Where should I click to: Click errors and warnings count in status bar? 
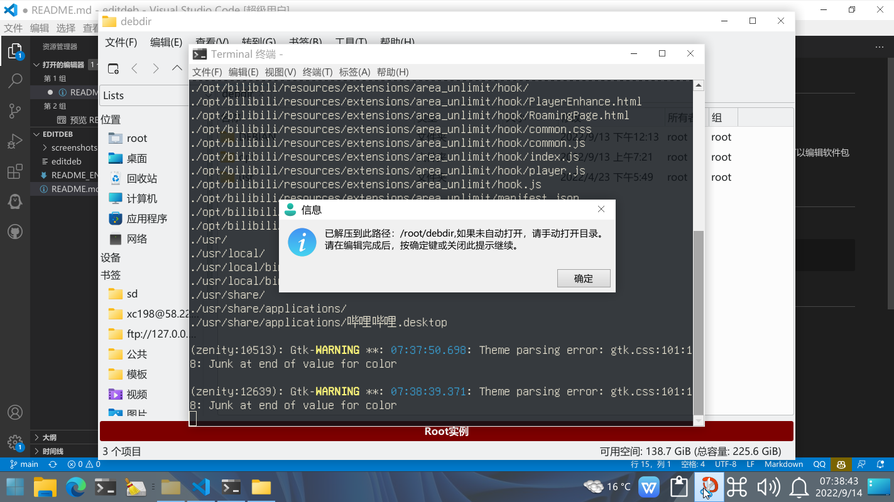tap(84, 464)
